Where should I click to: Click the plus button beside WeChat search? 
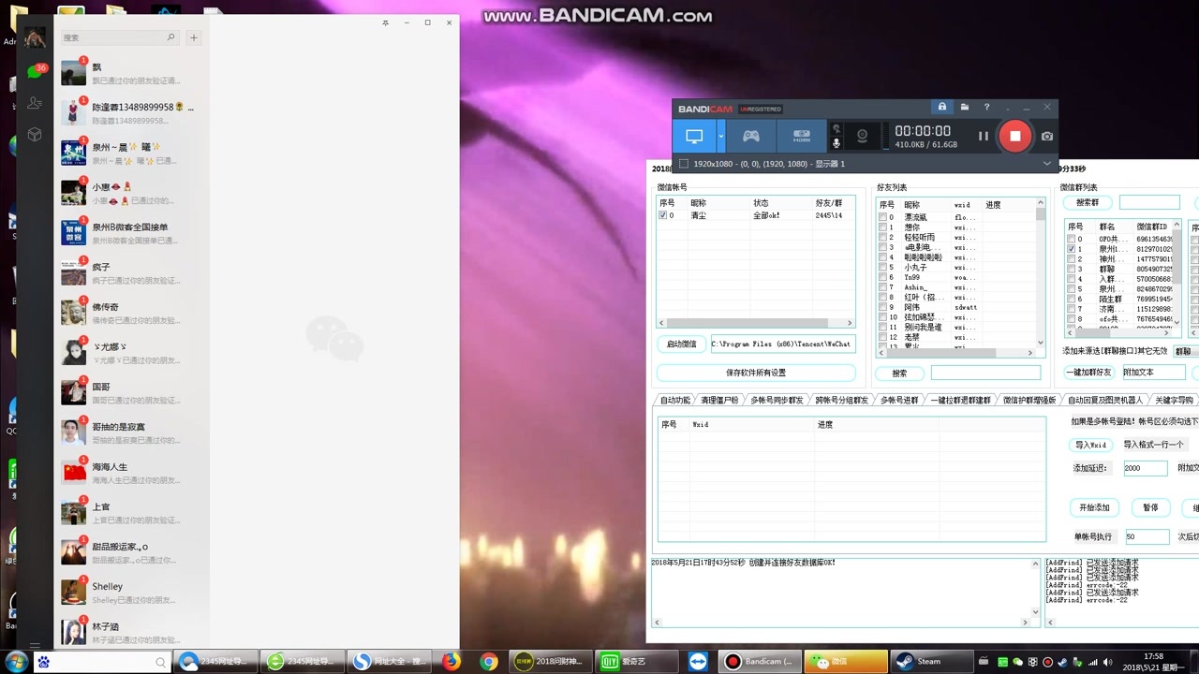pyautogui.click(x=194, y=37)
